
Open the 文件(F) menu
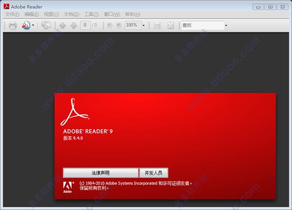(x=12, y=14)
